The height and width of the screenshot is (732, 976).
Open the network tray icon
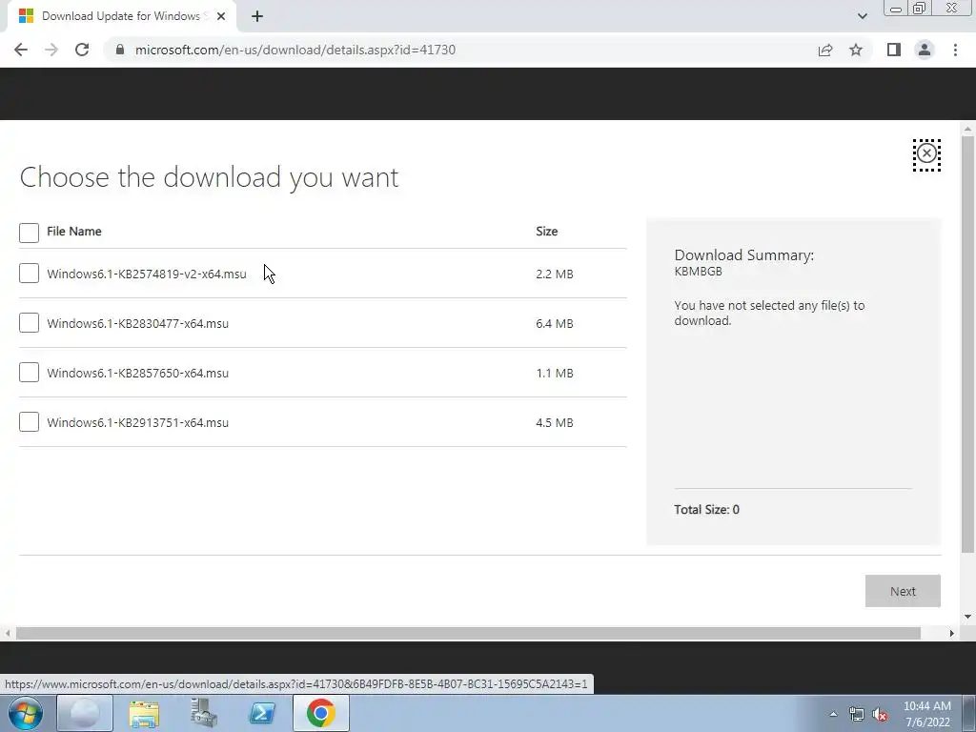pos(857,715)
